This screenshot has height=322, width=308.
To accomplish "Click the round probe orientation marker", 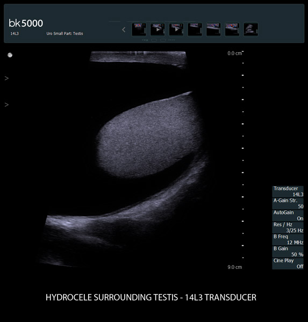I will coord(10,55).
